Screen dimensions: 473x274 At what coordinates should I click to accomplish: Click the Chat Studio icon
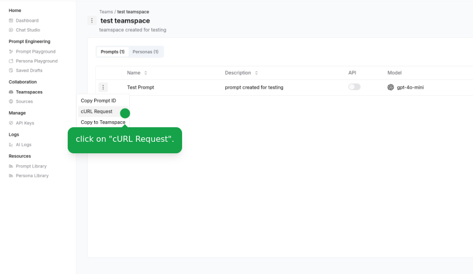coord(11,30)
